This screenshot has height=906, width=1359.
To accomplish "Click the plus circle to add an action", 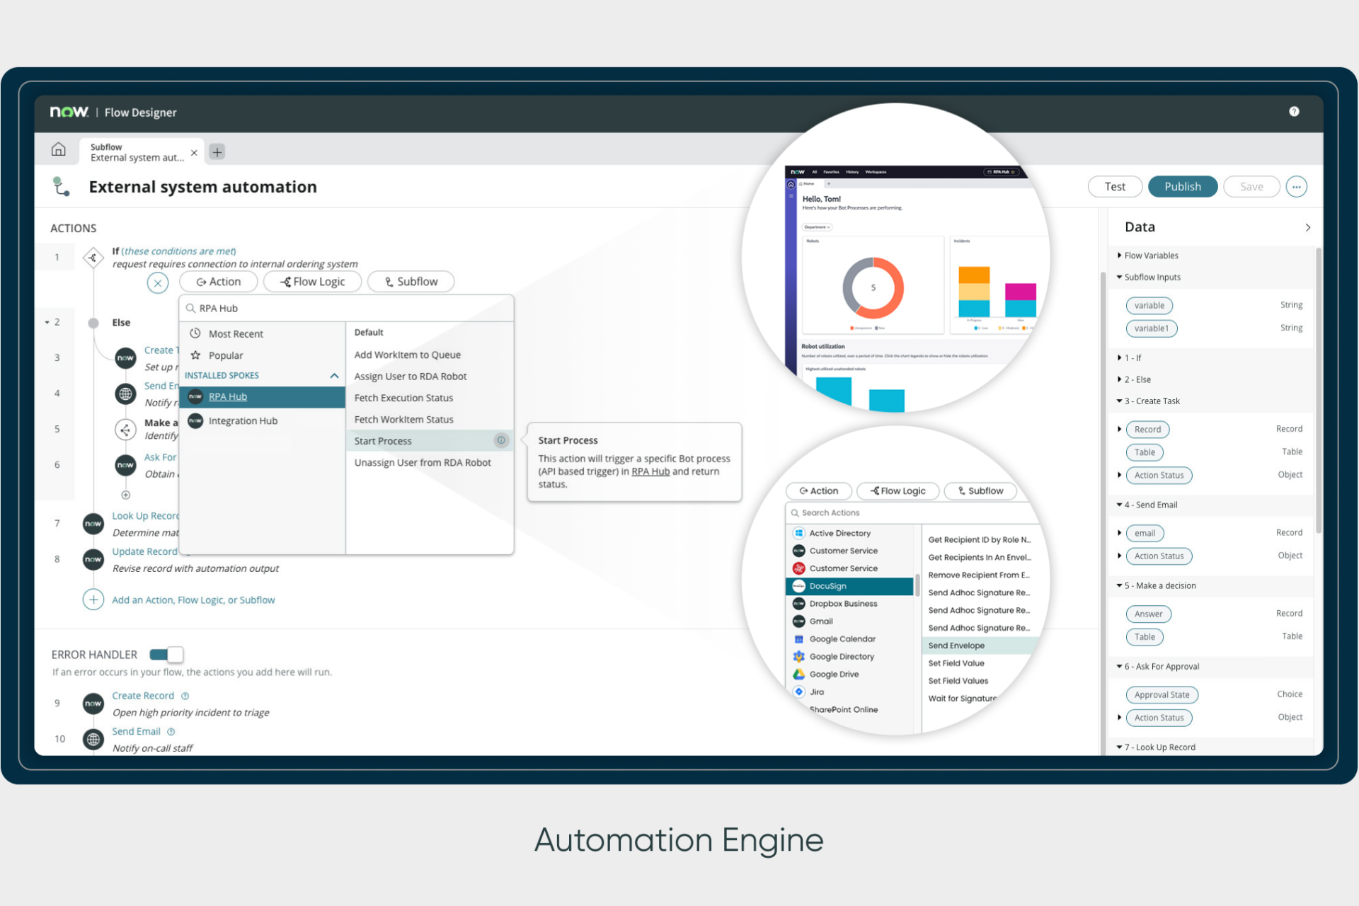I will point(93,600).
